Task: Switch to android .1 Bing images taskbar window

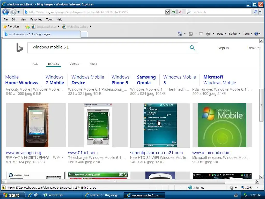Action: pyautogui.click(x=102, y=195)
